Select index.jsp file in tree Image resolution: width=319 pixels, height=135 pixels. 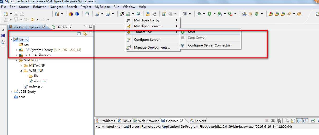coord(33,86)
